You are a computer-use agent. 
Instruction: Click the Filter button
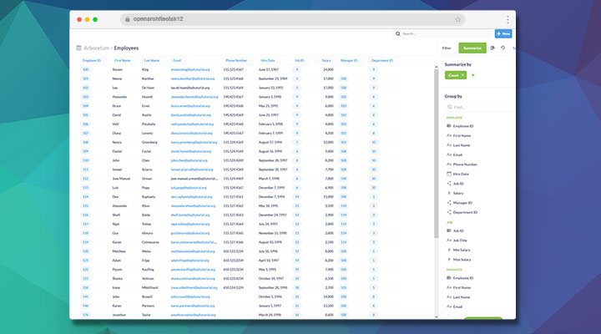coord(447,48)
